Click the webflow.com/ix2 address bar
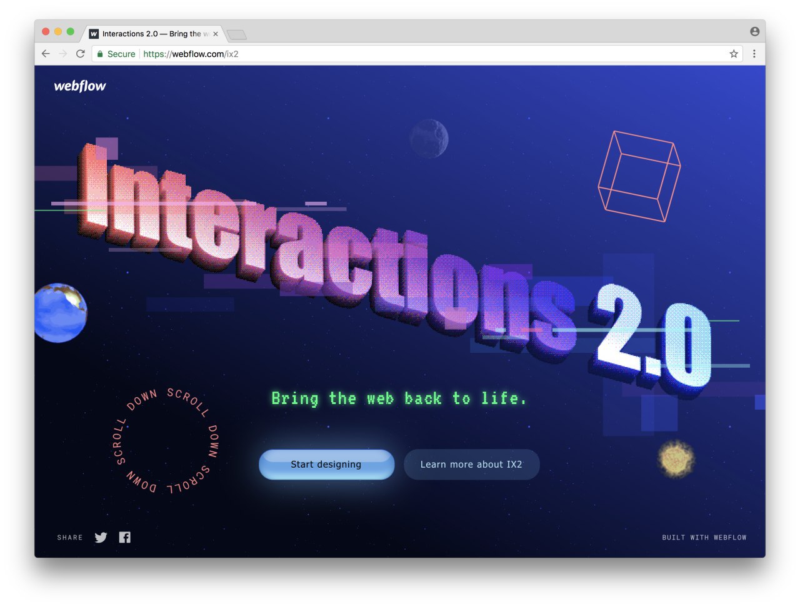The height and width of the screenshot is (607, 800). tap(417, 54)
